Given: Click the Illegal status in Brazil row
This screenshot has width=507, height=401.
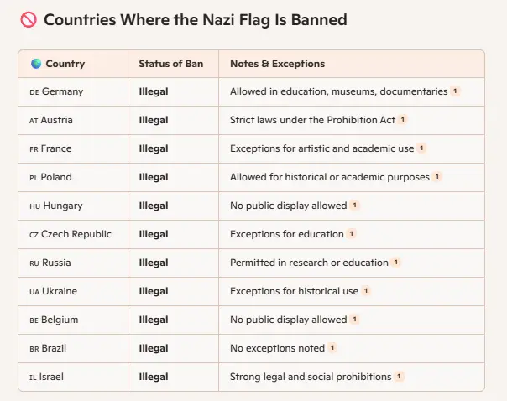Looking at the screenshot, I should coord(154,348).
